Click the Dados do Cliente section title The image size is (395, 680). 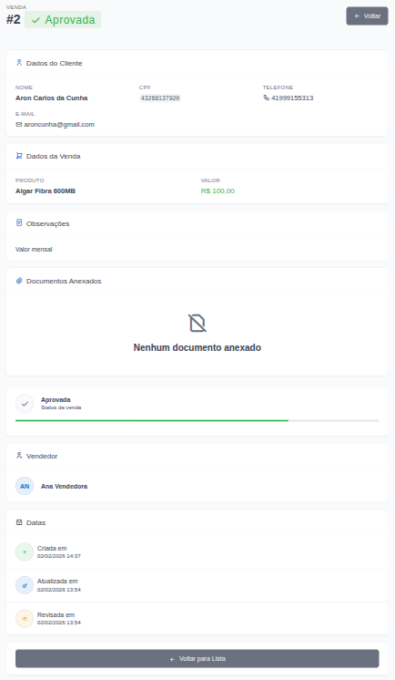point(54,63)
